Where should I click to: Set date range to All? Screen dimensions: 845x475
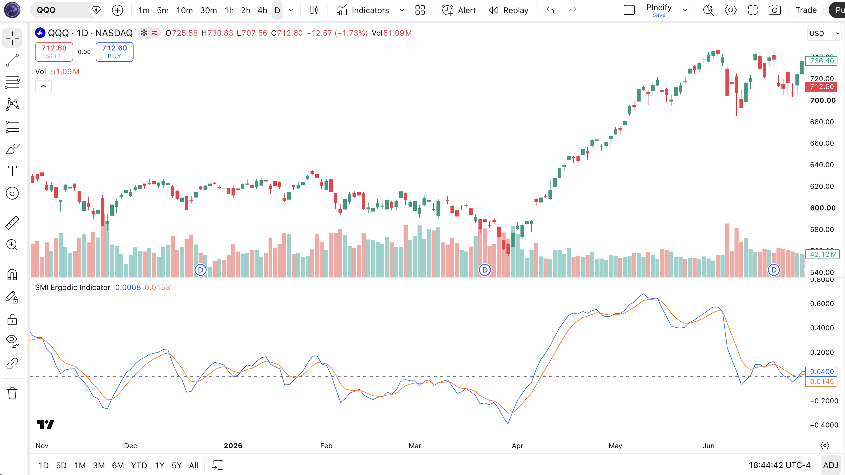tap(194, 465)
